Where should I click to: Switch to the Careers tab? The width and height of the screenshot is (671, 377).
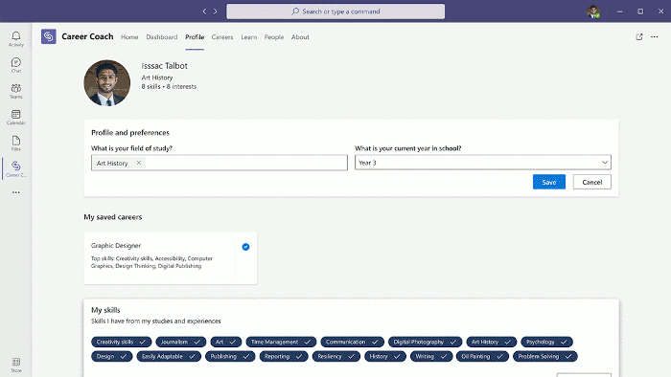222,37
